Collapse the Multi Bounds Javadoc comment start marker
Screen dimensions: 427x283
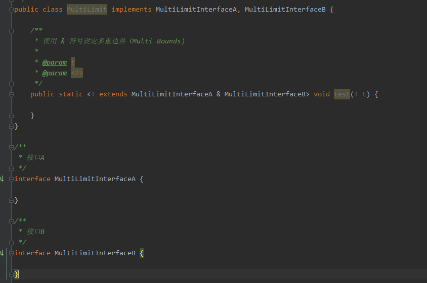coord(11,31)
